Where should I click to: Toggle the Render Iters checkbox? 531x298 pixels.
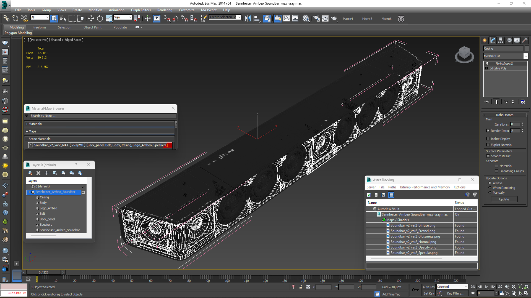488,131
